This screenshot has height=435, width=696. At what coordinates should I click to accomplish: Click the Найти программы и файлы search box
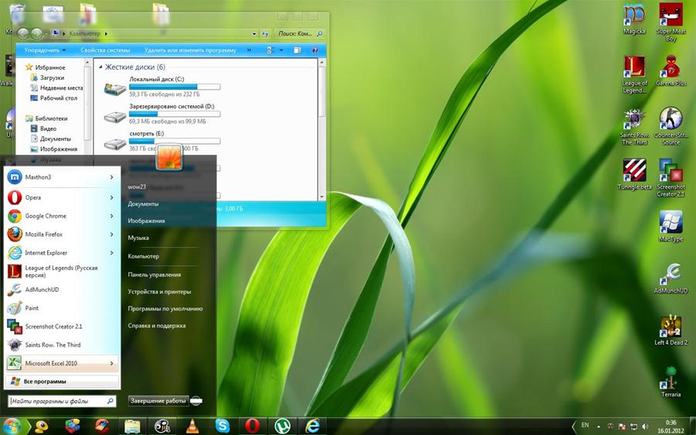pos(56,401)
